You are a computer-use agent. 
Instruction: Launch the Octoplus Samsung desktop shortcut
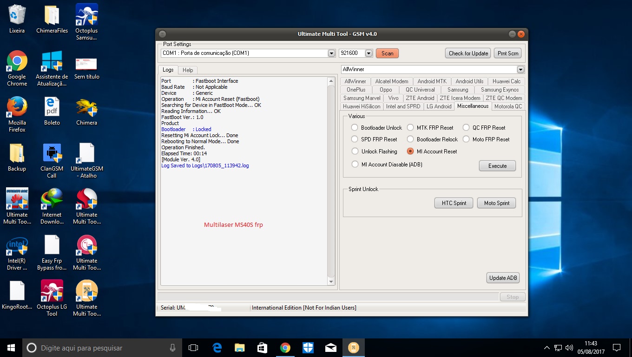tap(86, 22)
